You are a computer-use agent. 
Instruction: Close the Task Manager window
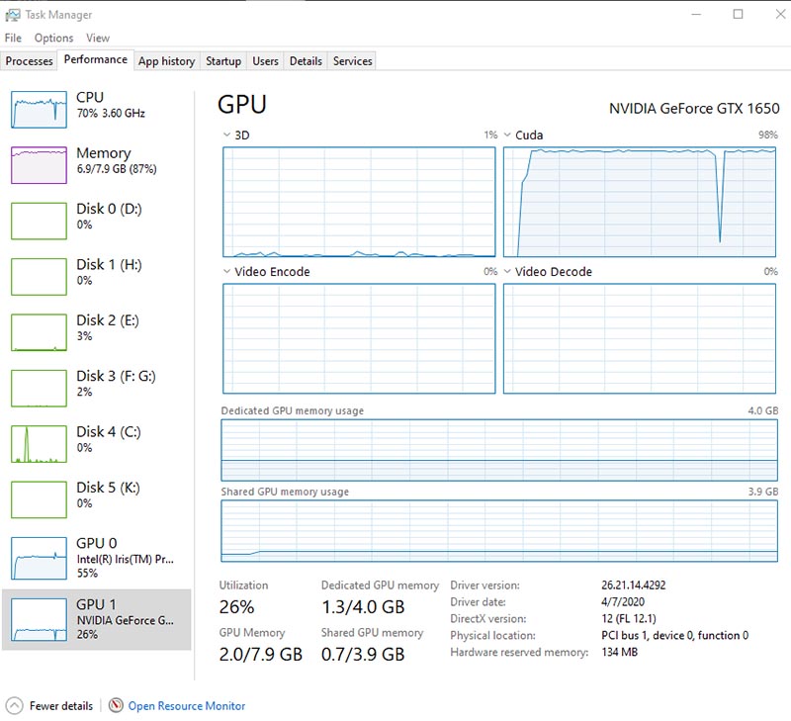[x=780, y=14]
